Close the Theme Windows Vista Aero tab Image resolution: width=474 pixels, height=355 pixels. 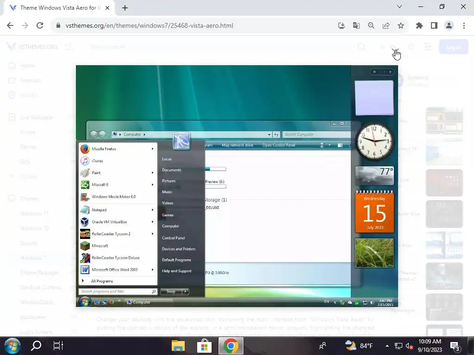click(107, 8)
